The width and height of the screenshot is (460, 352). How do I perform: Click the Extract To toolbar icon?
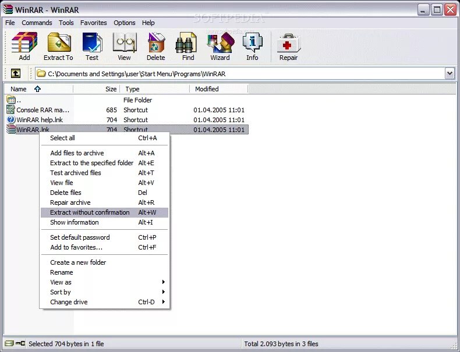[x=59, y=42]
